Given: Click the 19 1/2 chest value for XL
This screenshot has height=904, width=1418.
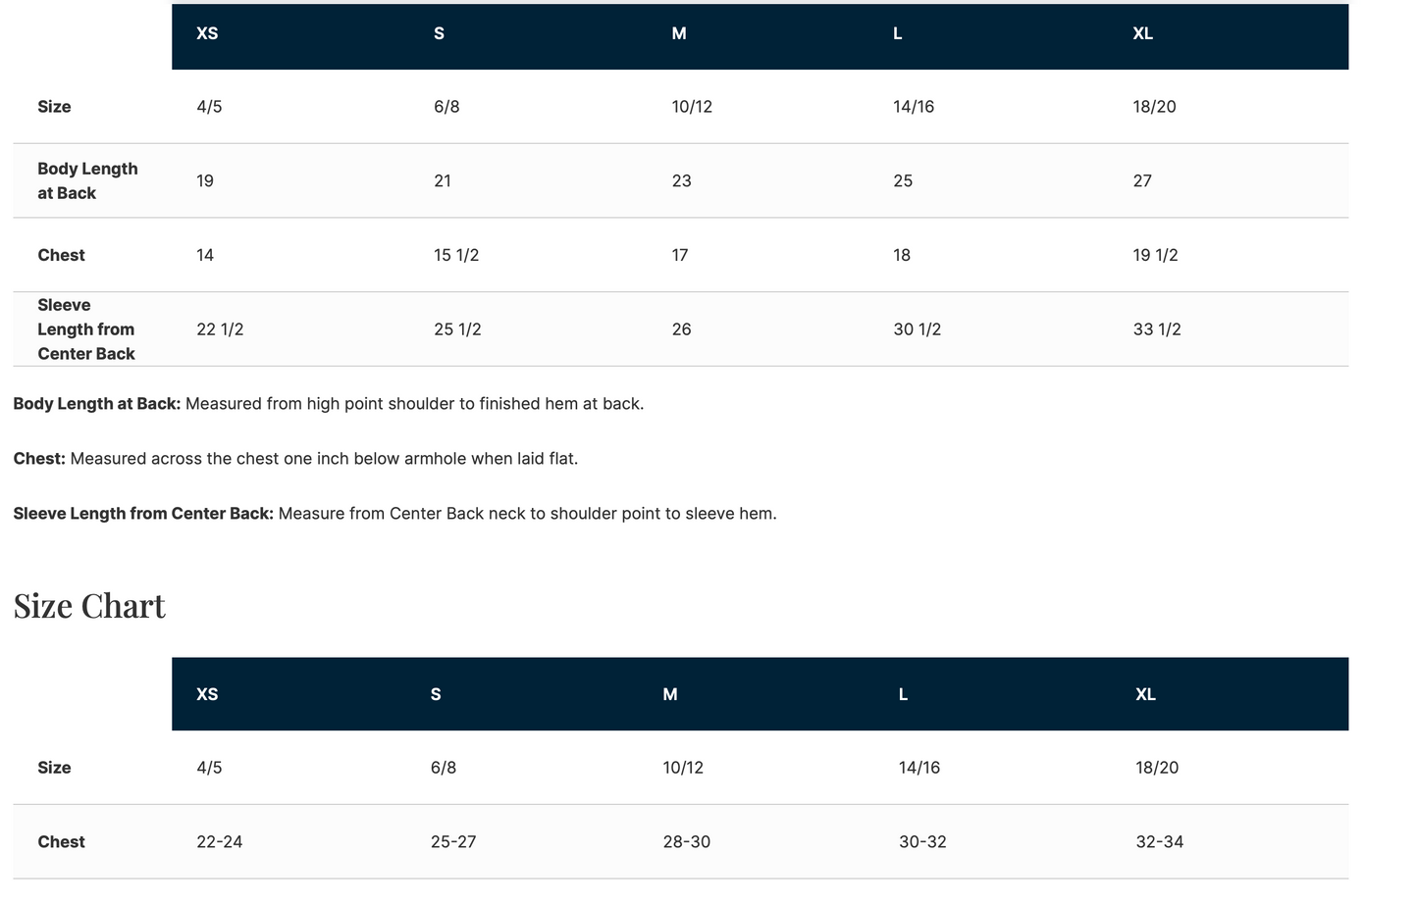Looking at the screenshot, I should (1155, 255).
